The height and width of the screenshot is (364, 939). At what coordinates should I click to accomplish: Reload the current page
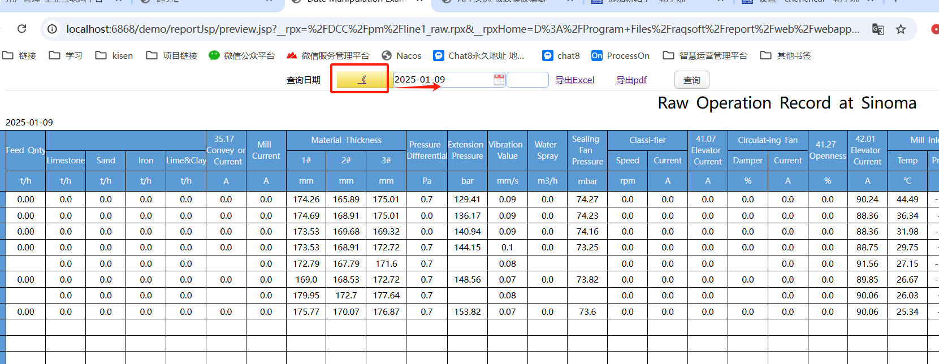point(22,29)
